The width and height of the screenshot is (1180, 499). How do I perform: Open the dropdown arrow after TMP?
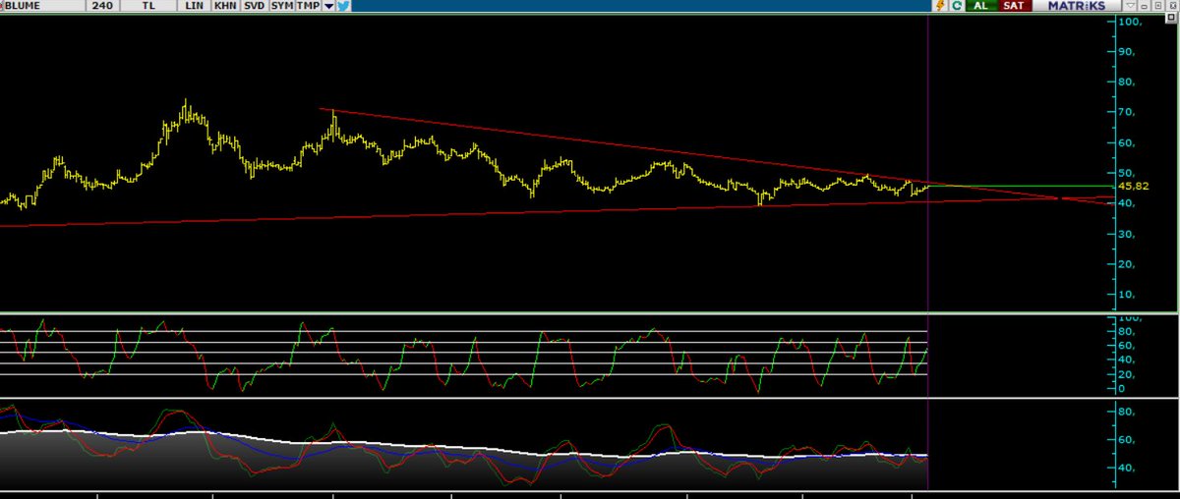(328, 6)
